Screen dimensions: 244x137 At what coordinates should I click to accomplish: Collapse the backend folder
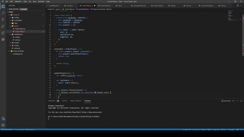pyautogui.click(x=16, y=15)
